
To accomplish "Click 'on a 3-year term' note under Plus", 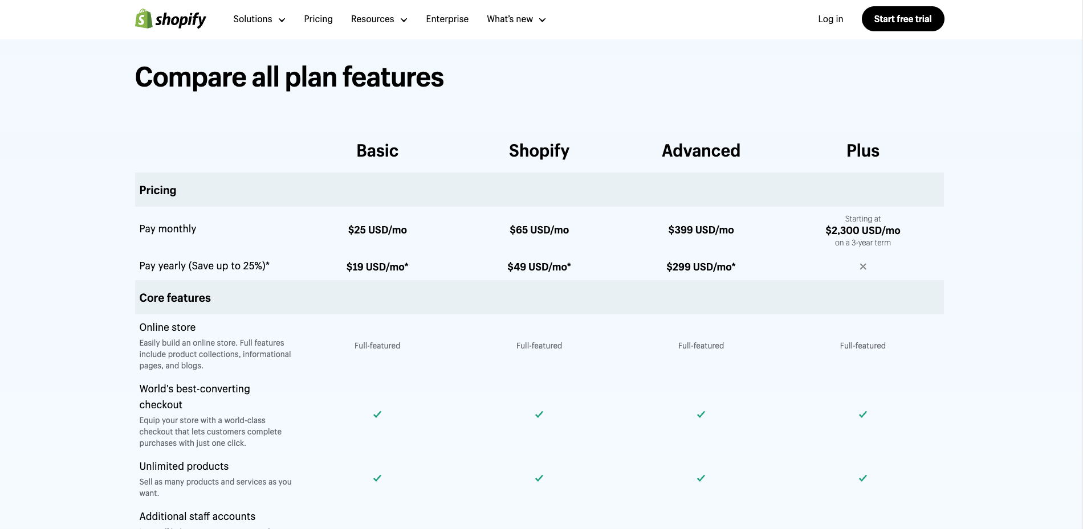I will pyautogui.click(x=863, y=243).
